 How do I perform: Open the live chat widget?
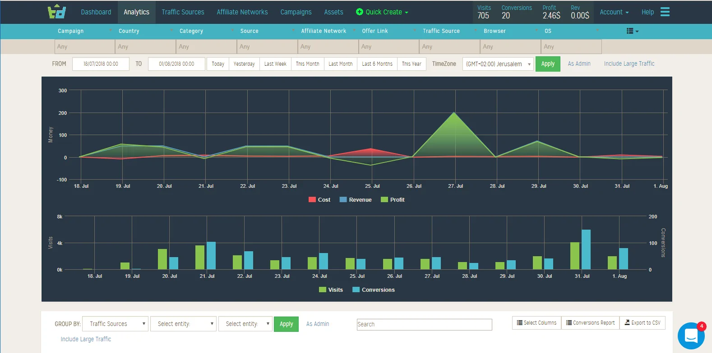691,335
